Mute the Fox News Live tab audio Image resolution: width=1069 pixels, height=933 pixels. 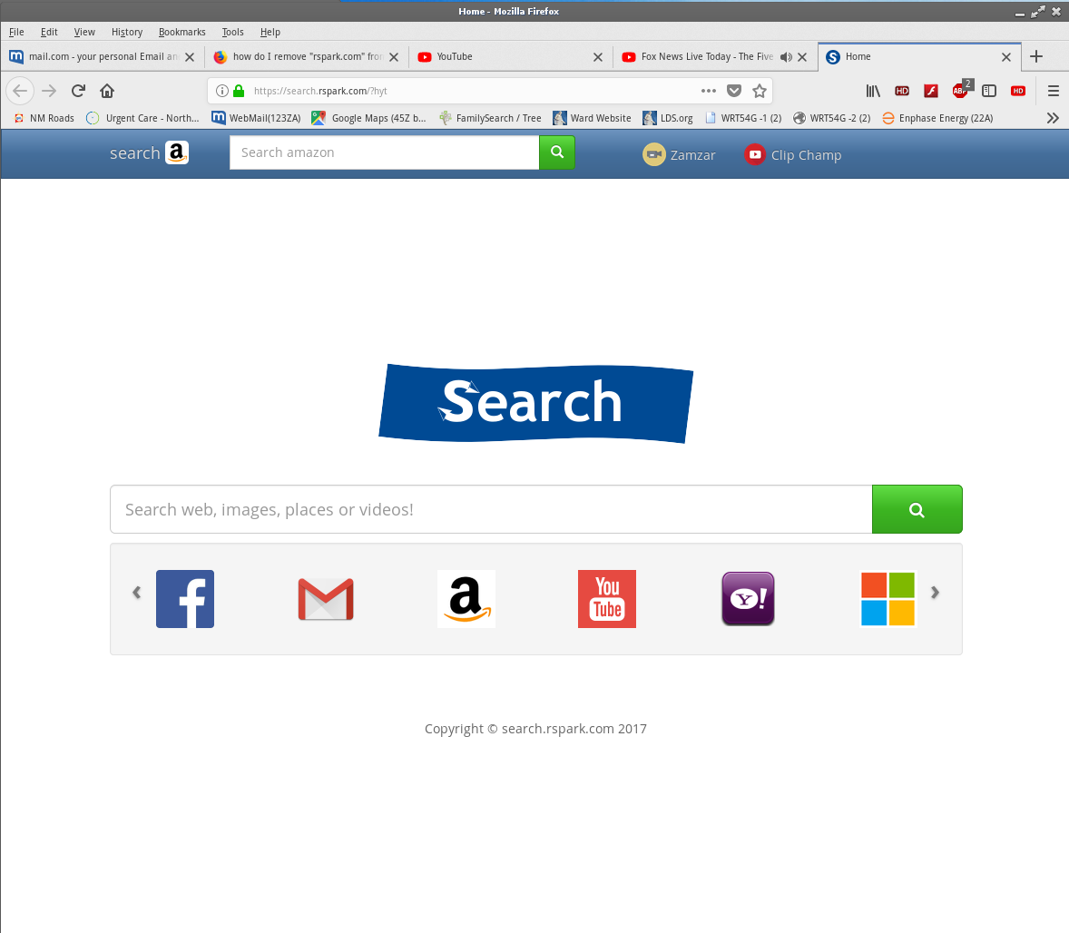click(786, 56)
